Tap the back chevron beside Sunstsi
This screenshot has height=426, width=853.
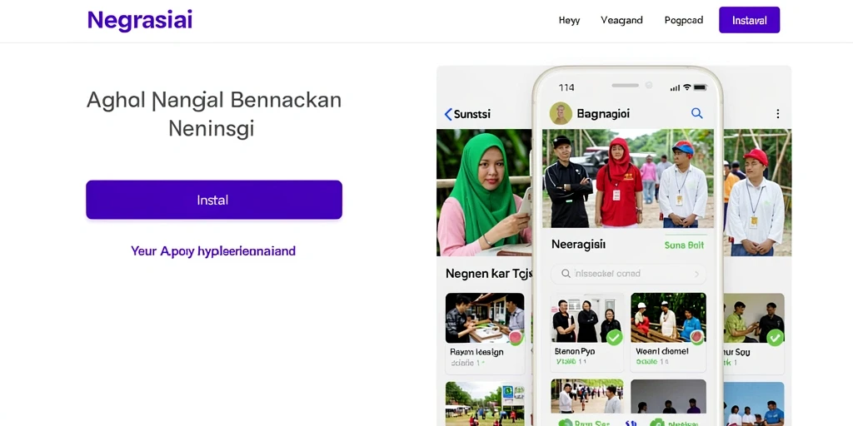447,114
